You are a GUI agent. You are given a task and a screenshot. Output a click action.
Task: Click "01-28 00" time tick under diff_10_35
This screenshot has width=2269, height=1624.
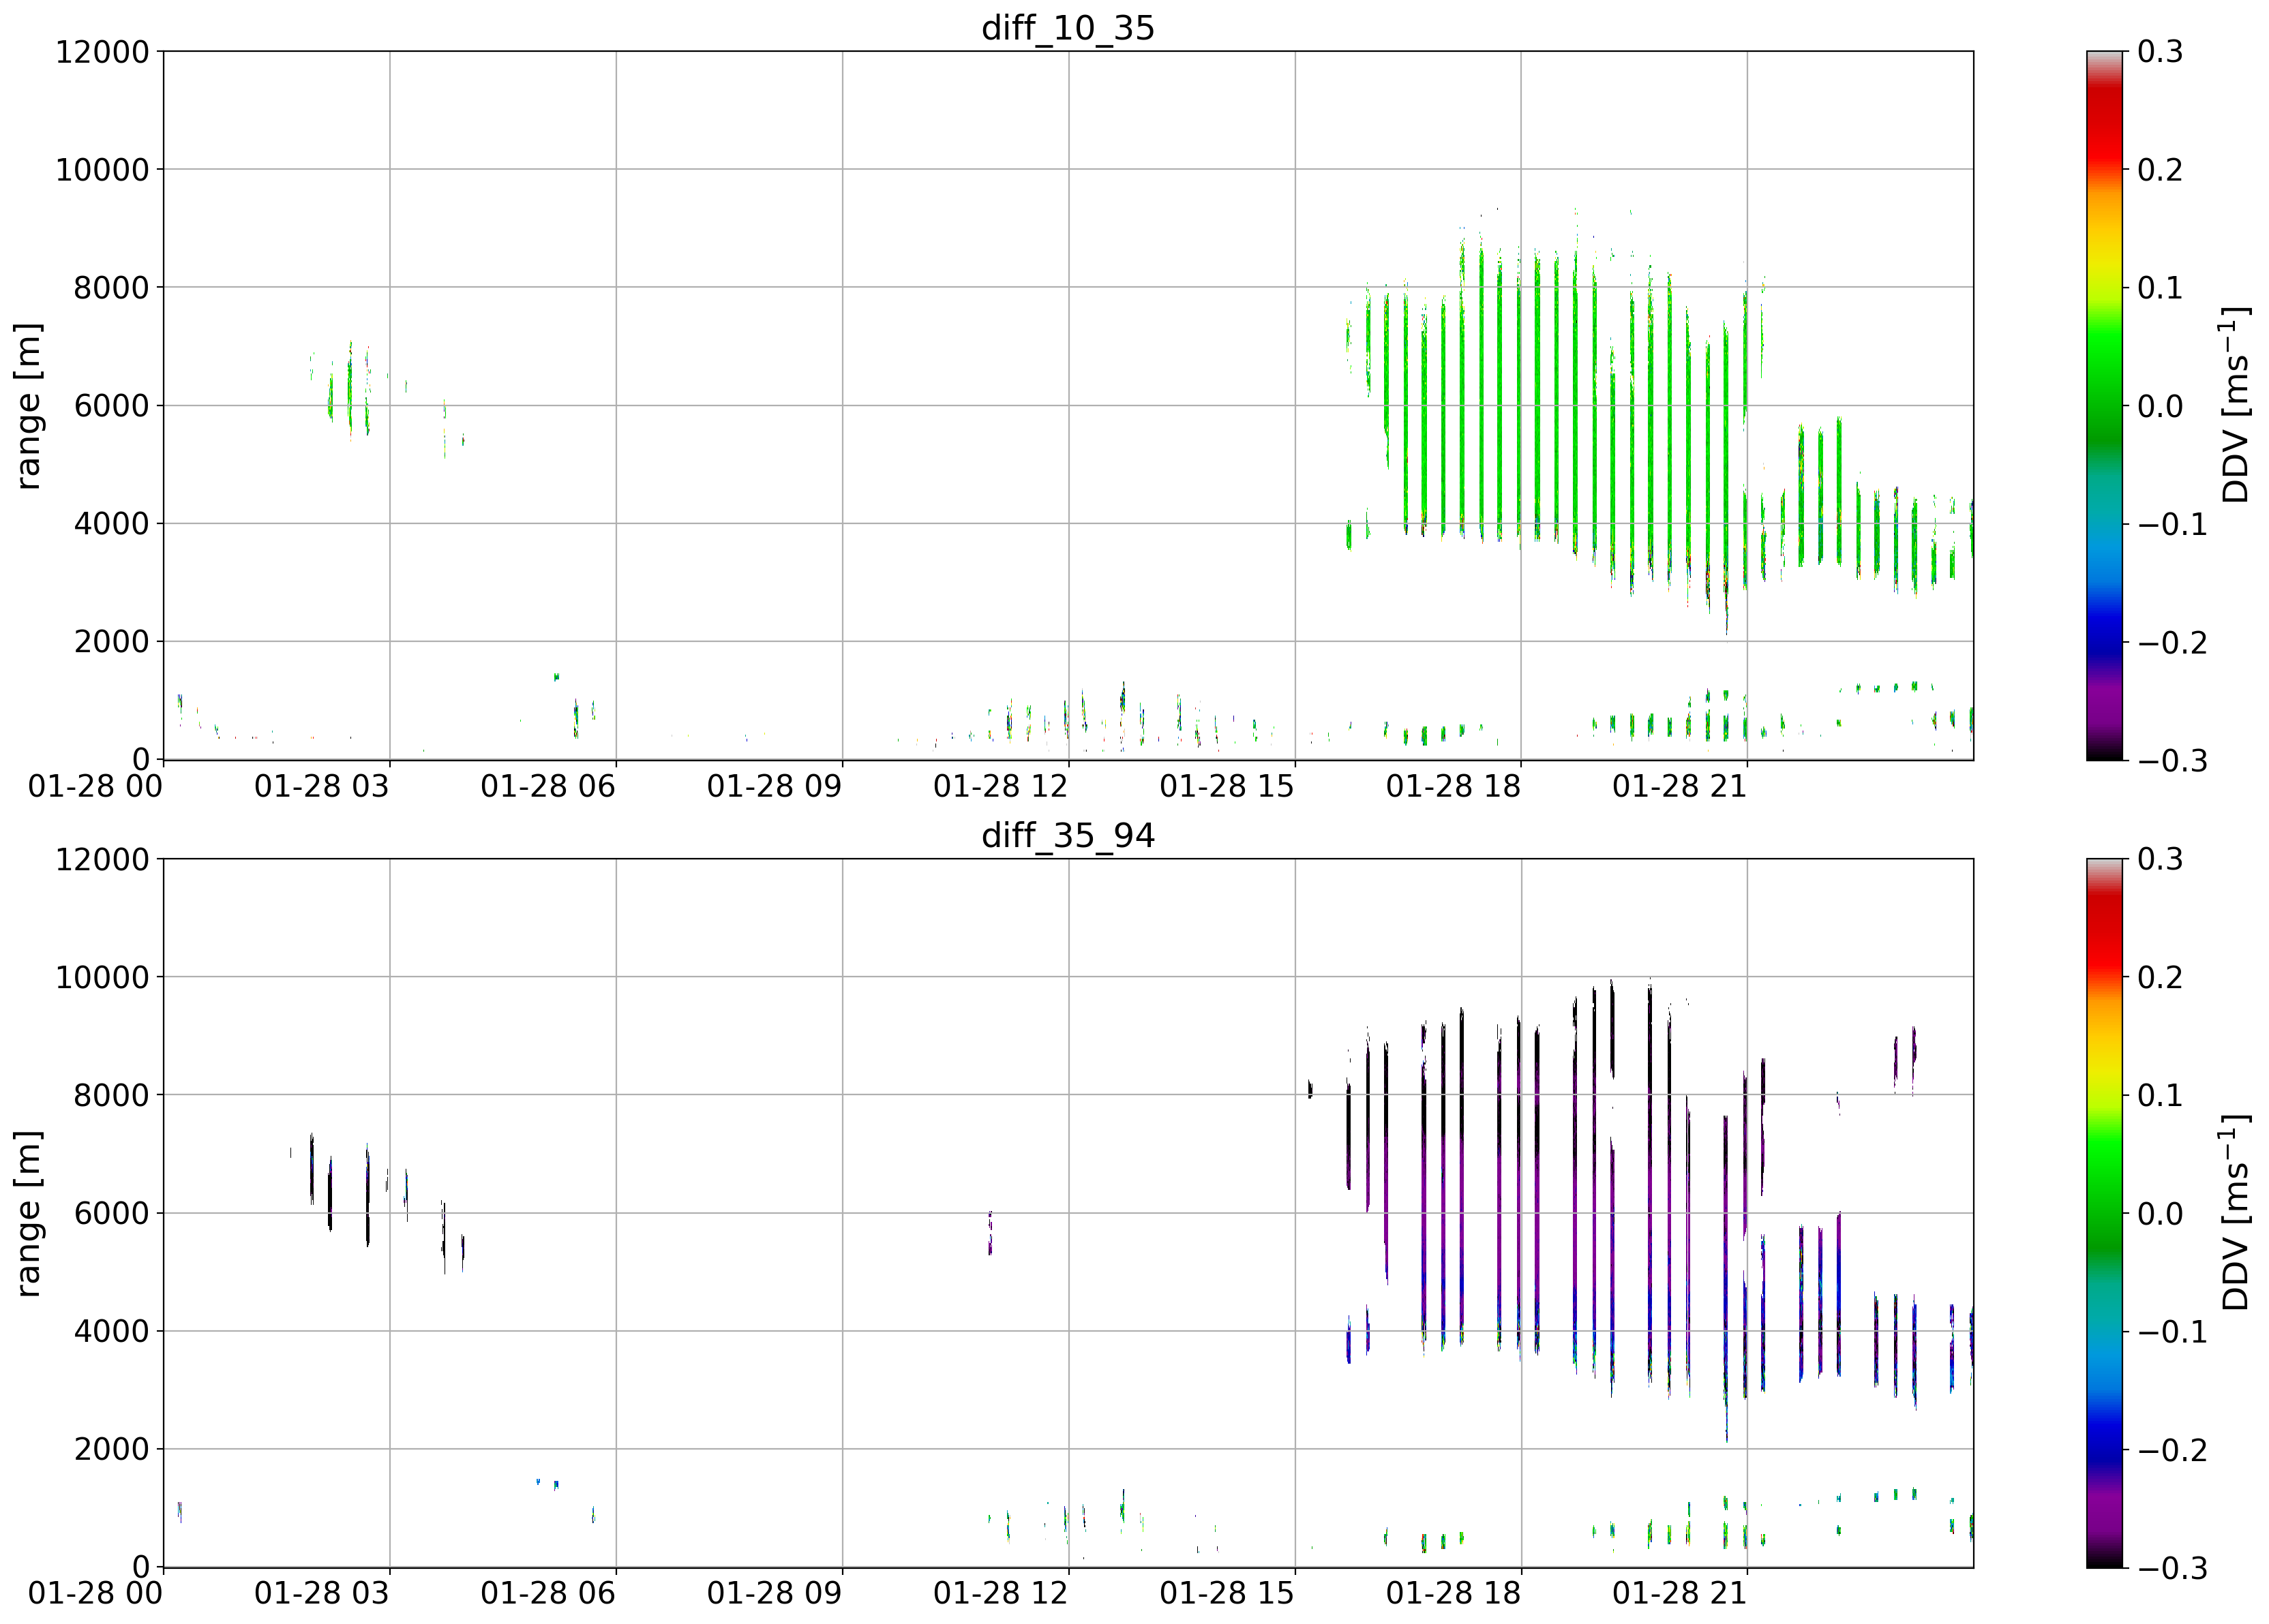[x=95, y=787]
